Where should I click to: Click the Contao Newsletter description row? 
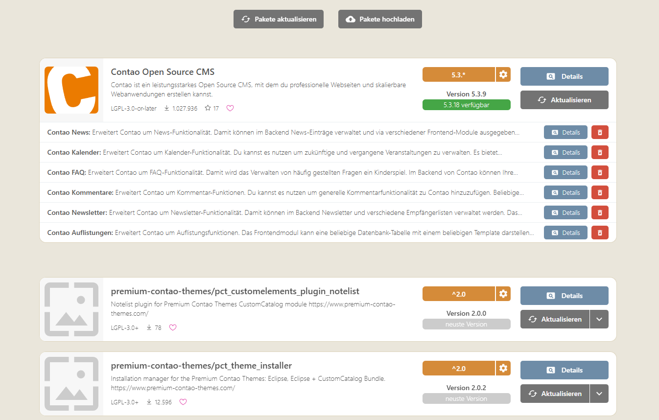(x=285, y=212)
